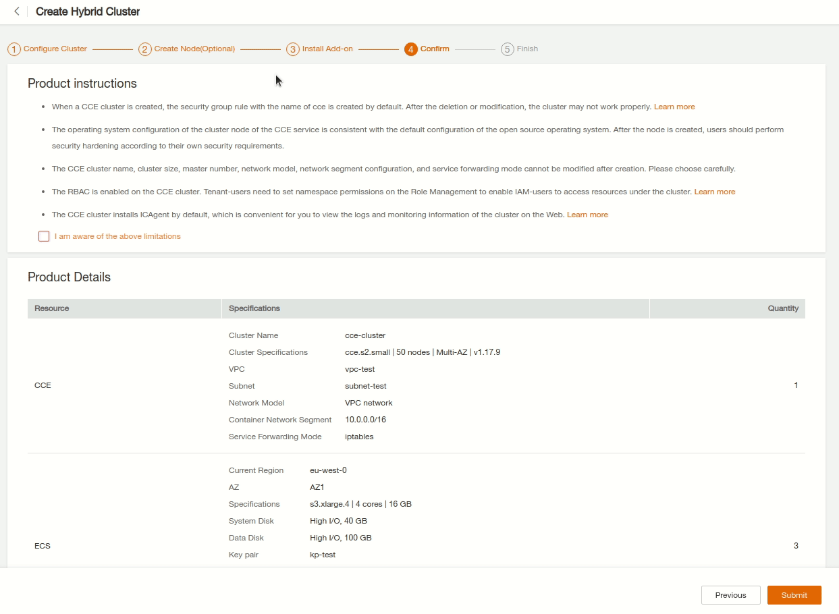Select step 2 Create Node(Optional)
The height and width of the screenshot is (614, 839).
point(187,49)
